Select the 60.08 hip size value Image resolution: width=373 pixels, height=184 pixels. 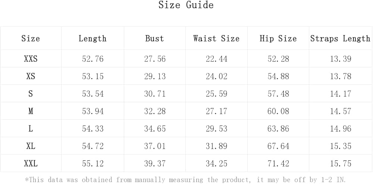278,111
